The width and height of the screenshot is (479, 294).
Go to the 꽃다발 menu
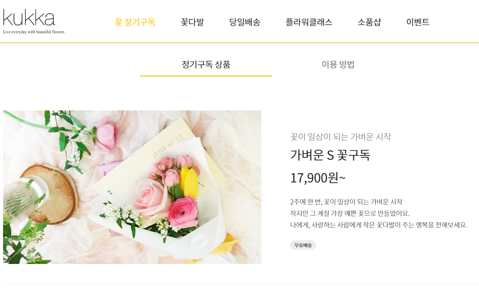pos(192,22)
